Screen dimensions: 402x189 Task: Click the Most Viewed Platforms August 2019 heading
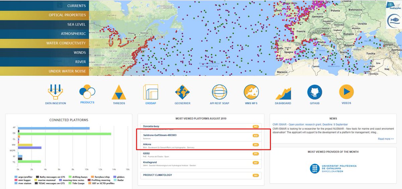pos(201,119)
